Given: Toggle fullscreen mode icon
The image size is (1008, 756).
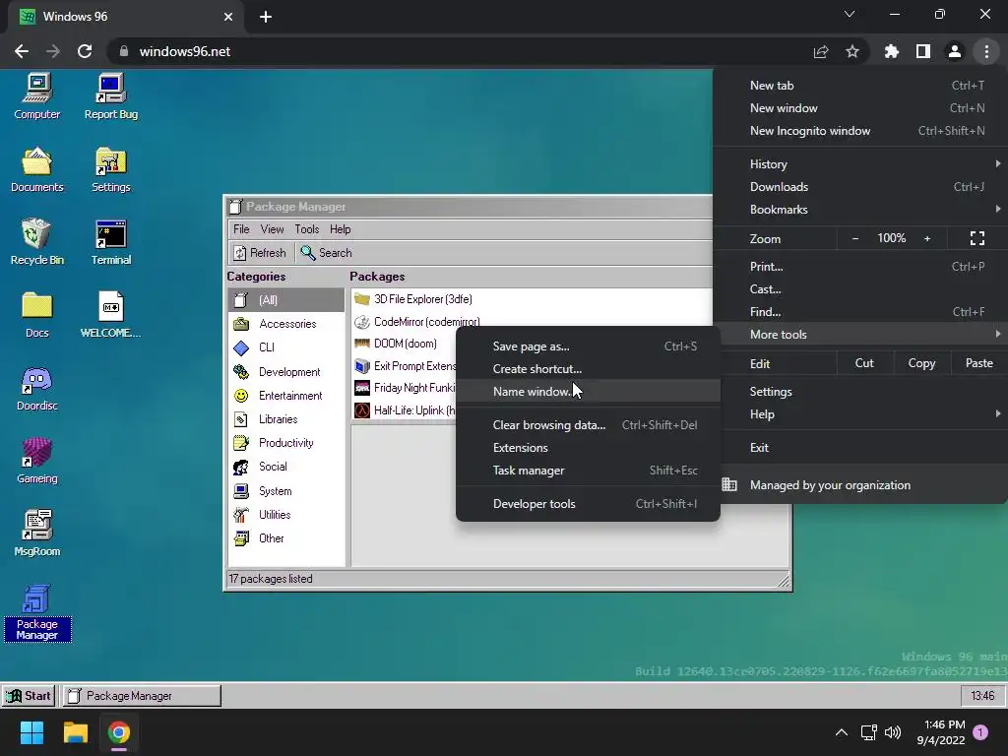Looking at the screenshot, I should 977,238.
